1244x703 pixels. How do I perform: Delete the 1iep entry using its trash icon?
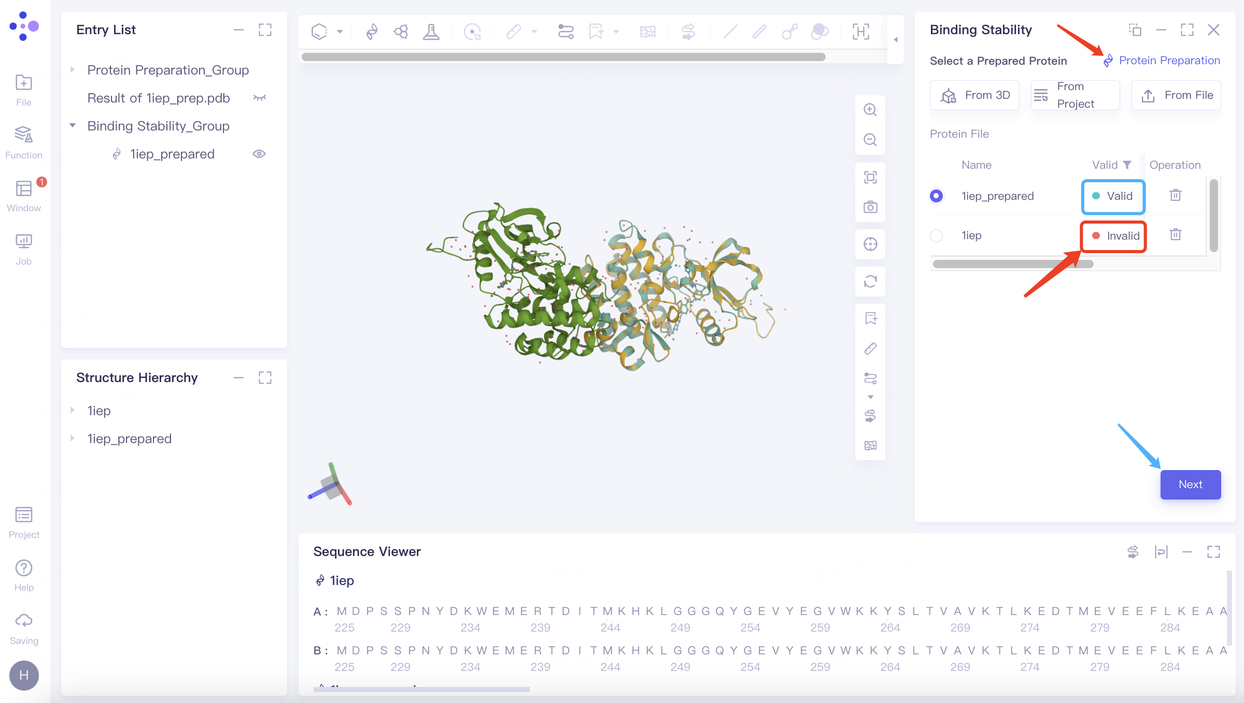[x=1175, y=236]
